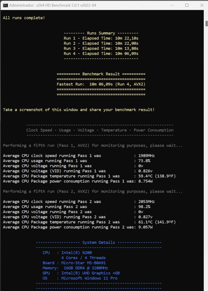The width and height of the screenshot is (208, 291).
Task: Click the Pass 1 CPU usage value 73.8%
Action: point(144,161)
